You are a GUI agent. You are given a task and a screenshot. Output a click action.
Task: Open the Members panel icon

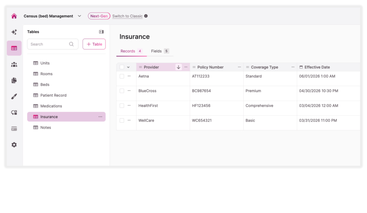[x=14, y=64]
